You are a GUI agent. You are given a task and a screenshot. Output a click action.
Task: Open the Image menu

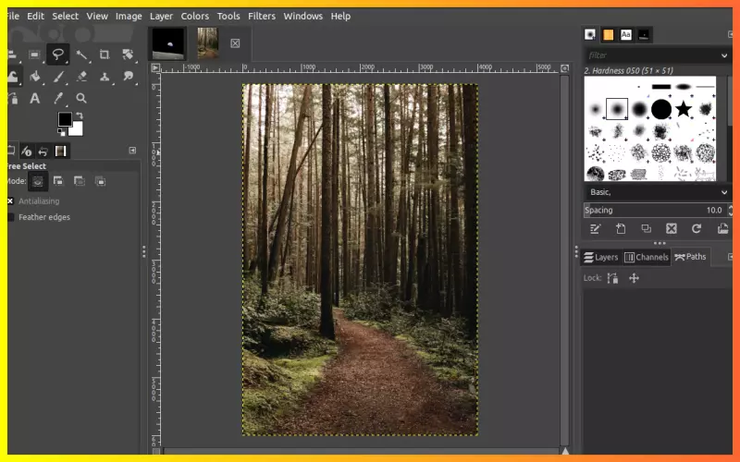(129, 16)
